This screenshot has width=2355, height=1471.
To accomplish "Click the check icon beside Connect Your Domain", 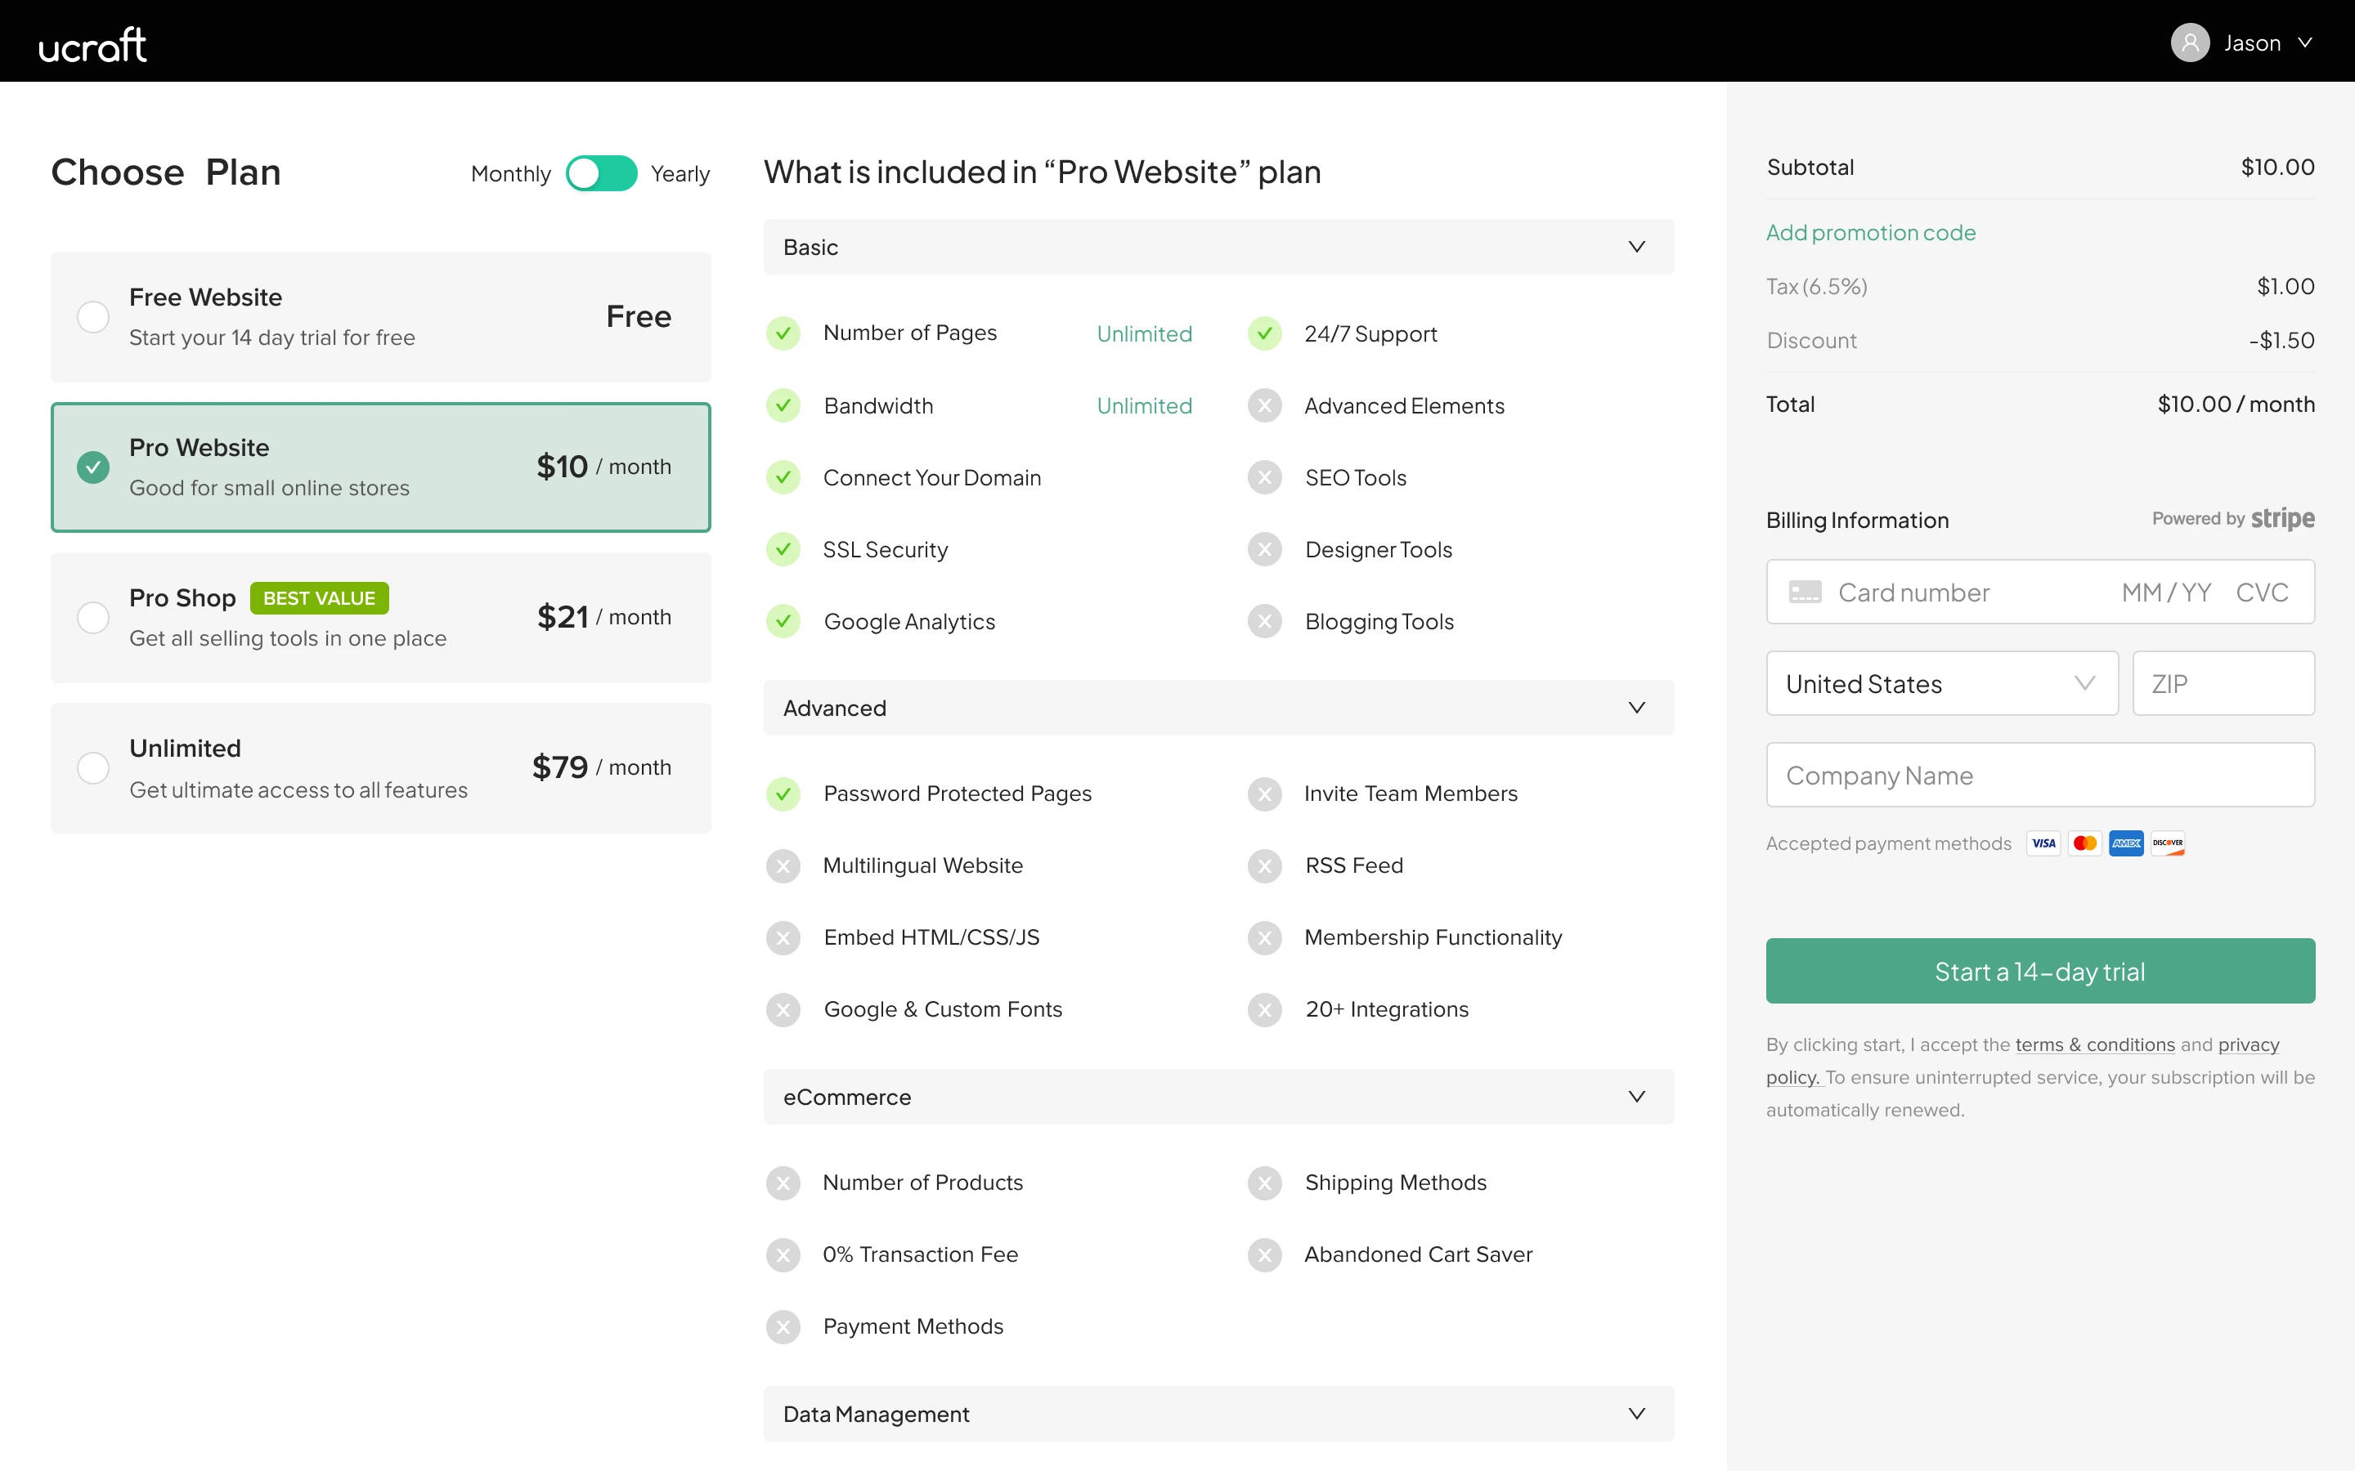I will tap(783, 478).
